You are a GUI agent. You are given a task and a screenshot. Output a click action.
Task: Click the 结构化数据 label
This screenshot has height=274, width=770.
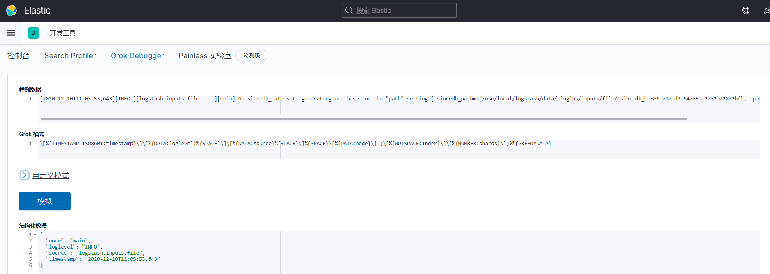point(33,226)
